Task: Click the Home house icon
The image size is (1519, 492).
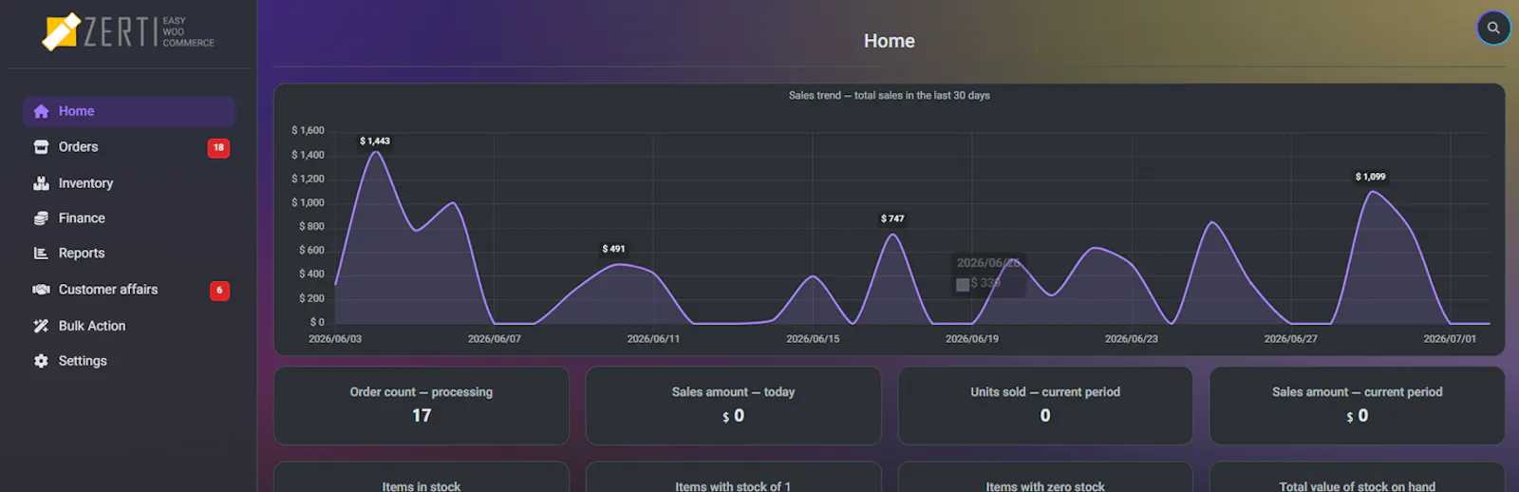Action: tap(41, 111)
